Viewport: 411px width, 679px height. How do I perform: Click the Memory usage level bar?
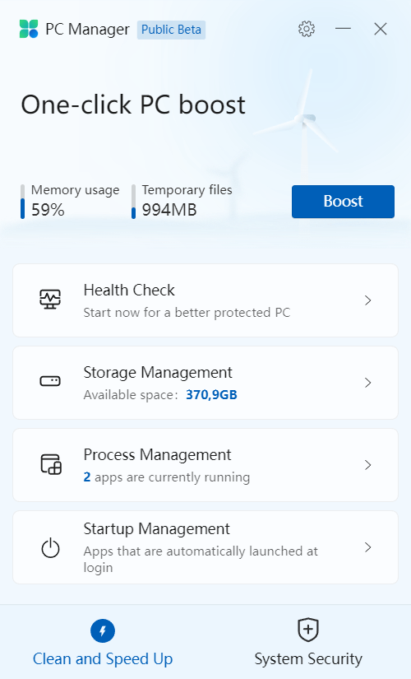[22, 202]
